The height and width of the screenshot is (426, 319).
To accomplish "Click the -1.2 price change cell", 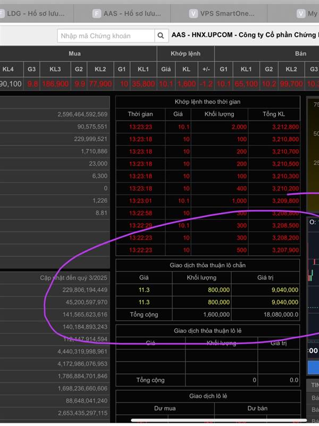I will click(x=206, y=84).
